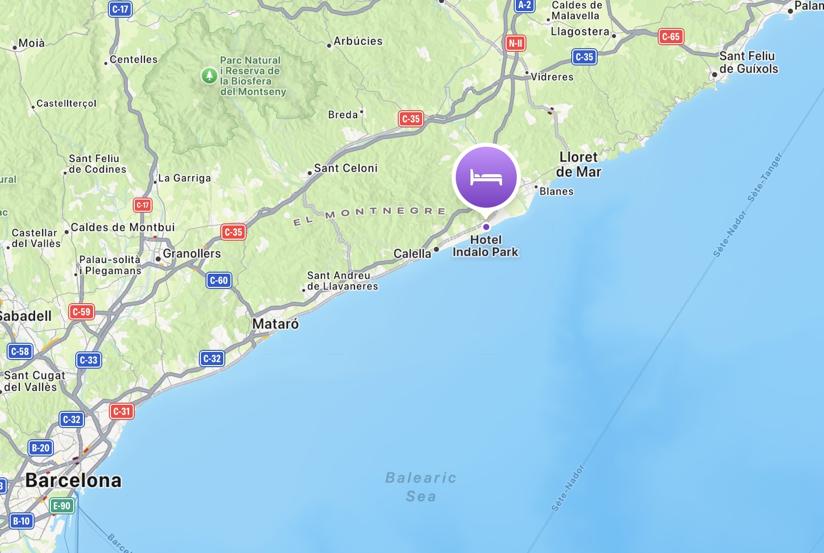Select the Lloret de Mar label

click(579, 165)
